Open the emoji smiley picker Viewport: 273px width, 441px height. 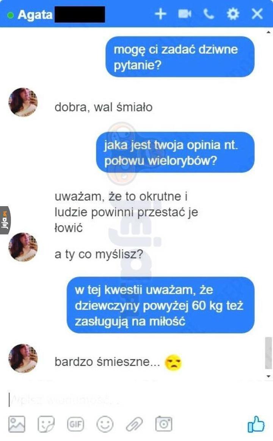[105, 424]
